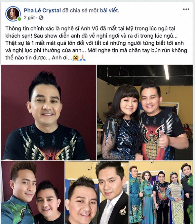The width and height of the screenshot is (195, 224).
Task: Click the green online status dot
Action: (19, 19)
